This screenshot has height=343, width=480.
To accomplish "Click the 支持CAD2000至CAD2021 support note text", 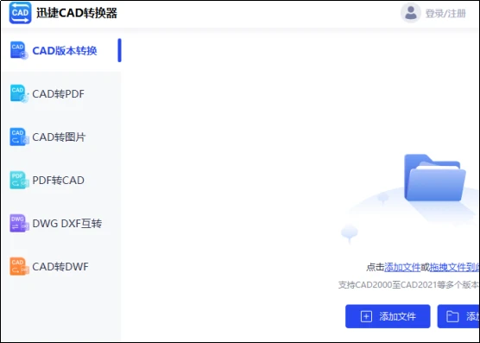I will [408, 285].
